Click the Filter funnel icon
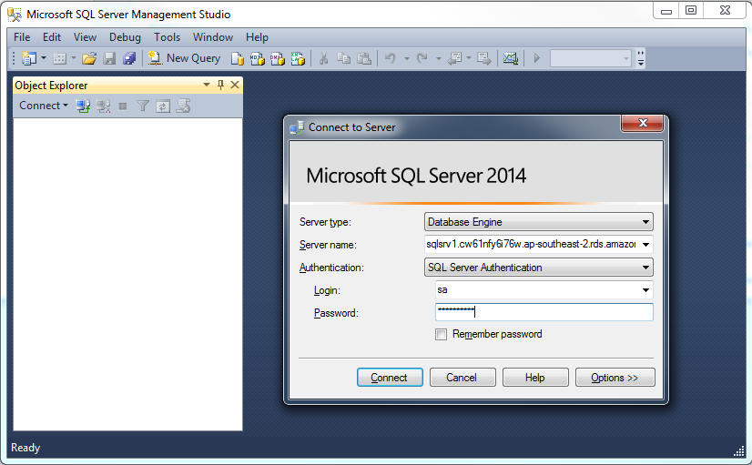Image resolution: width=752 pixels, height=465 pixels. coord(142,106)
